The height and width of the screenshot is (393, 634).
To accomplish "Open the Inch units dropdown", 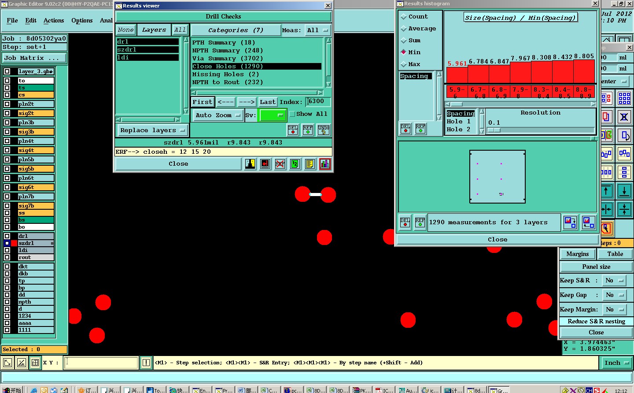I will click(x=616, y=363).
